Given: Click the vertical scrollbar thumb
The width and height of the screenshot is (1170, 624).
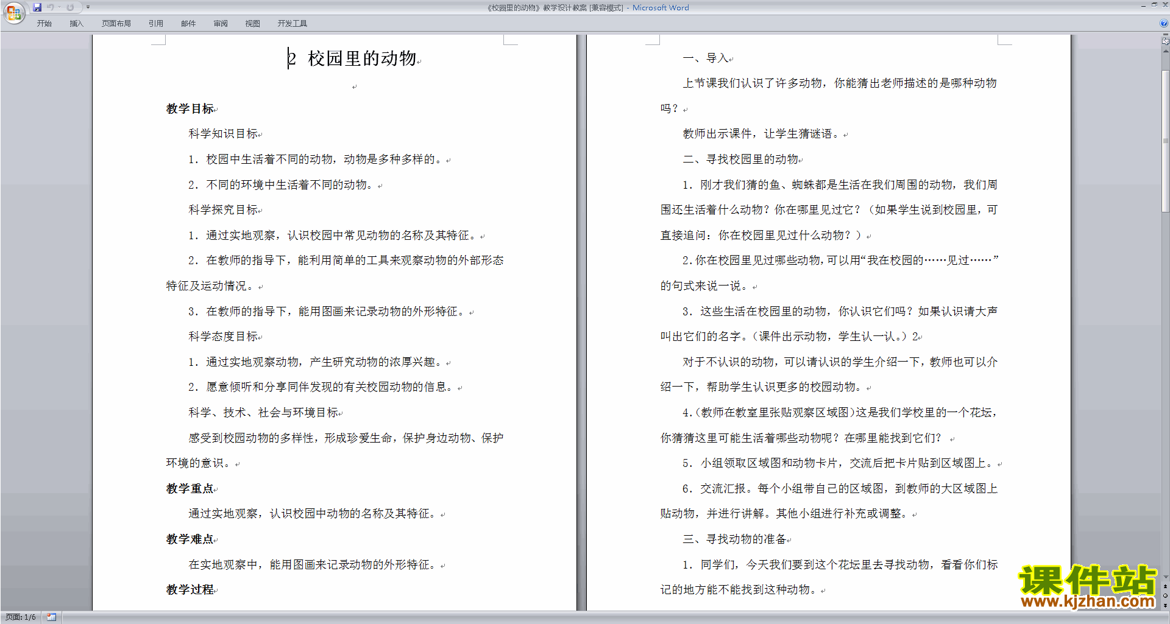Looking at the screenshot, I should (x=1165, y=141).
